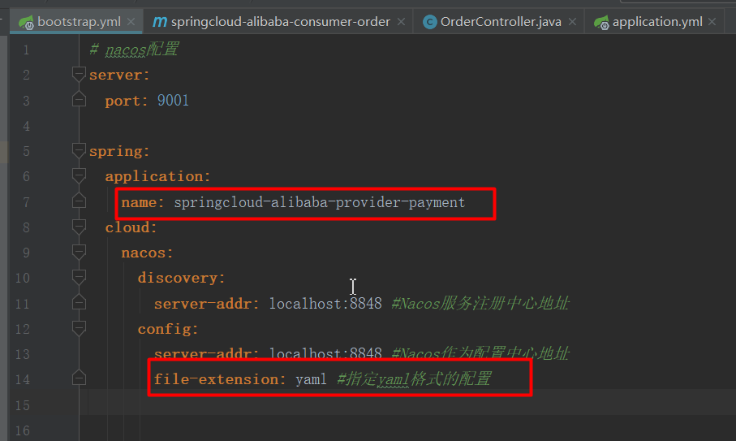Collapse the server block fold marker

(79, 75)
